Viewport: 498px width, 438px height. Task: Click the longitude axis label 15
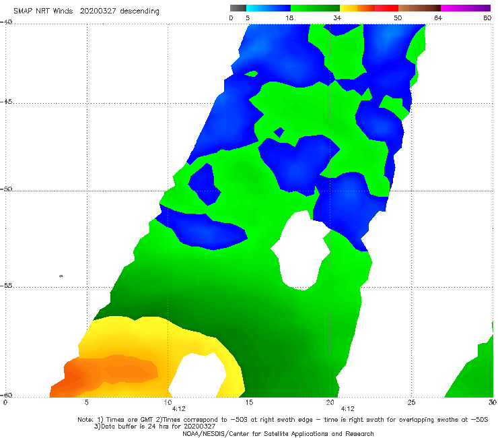point(249,403)
